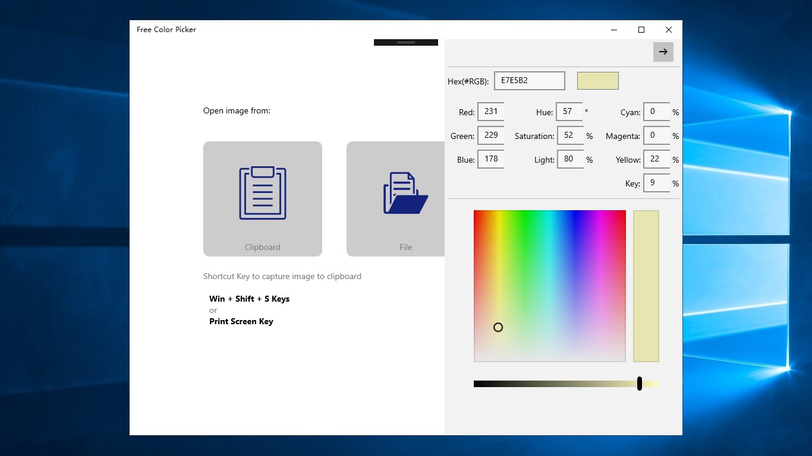The height and width of the screenshot is (456, 812).
Task: Click the Magenta value field
Action: point(656,135)
